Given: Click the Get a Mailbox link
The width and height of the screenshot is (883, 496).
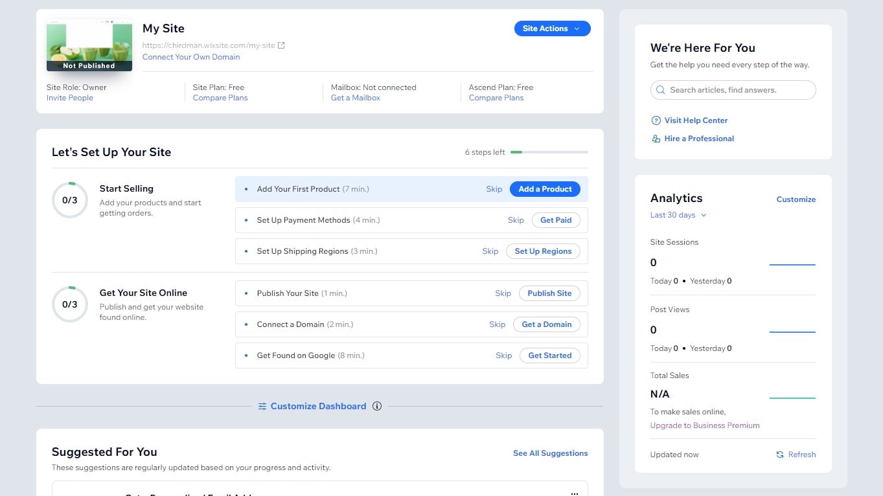Looking at the screenshot, I should pyautogui.click(x=356, y=98).
